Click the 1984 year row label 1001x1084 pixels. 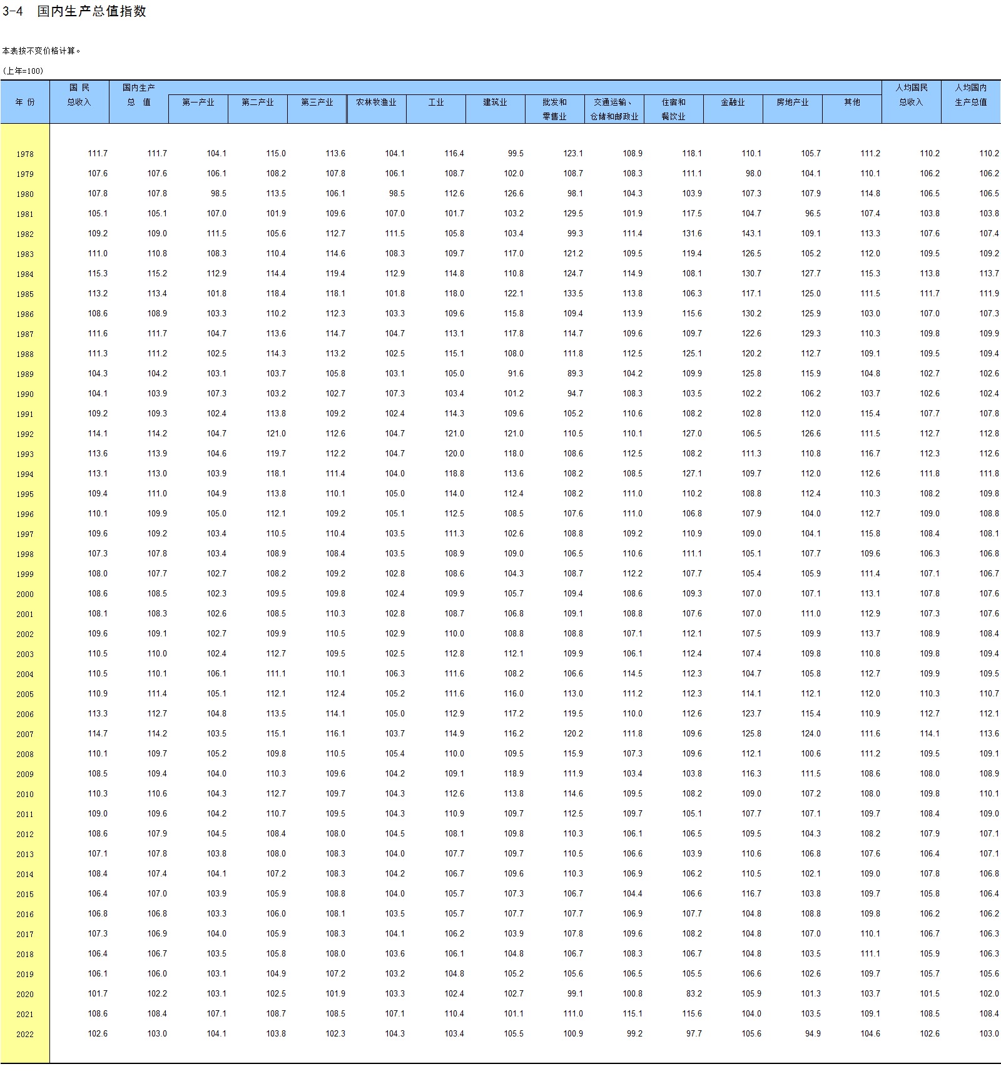point(25,274)
